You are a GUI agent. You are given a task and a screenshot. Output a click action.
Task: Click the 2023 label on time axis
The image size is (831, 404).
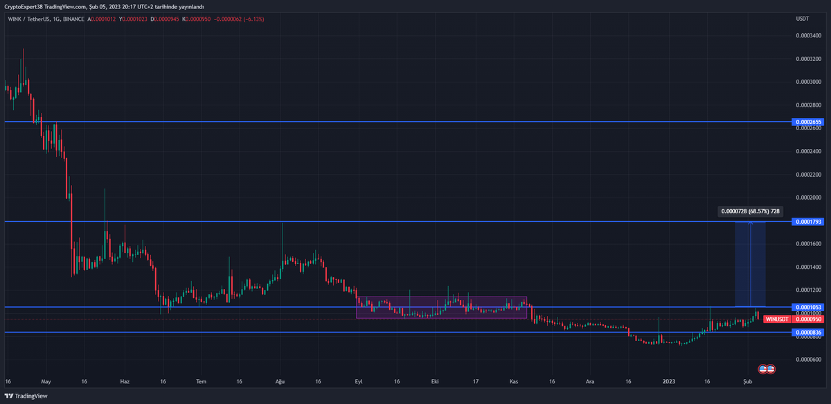669,381
